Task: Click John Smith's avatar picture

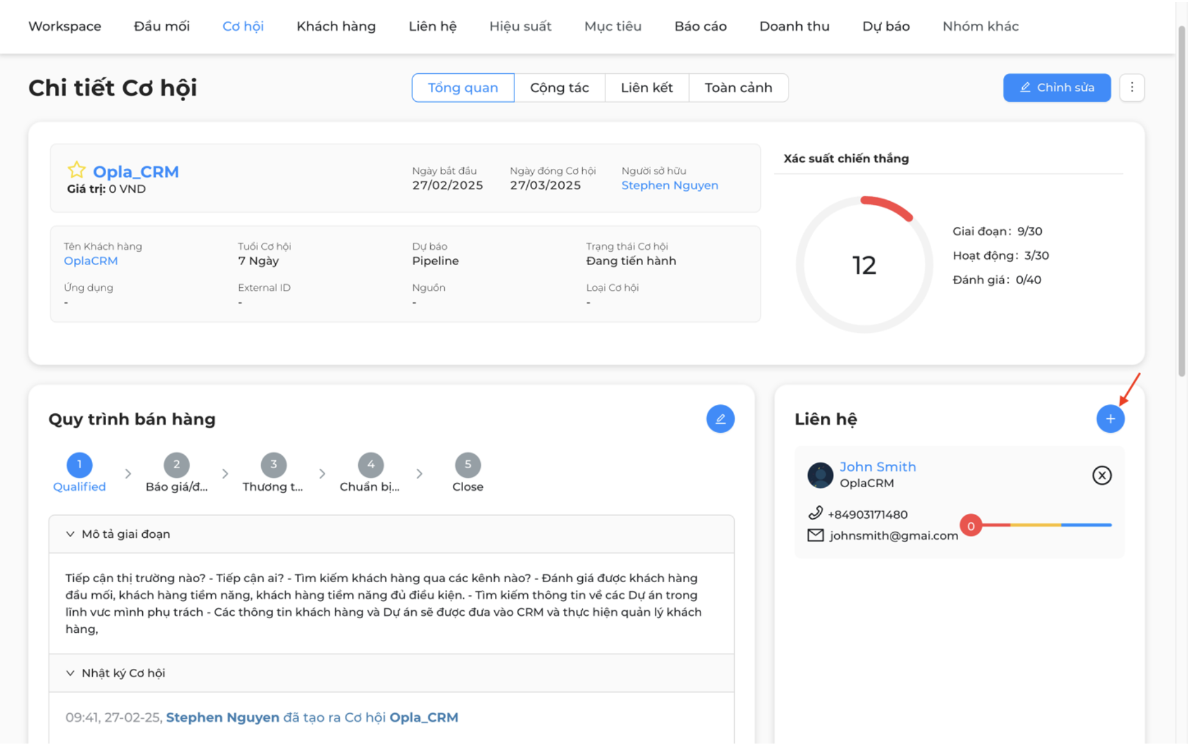Action: point(820,475)
